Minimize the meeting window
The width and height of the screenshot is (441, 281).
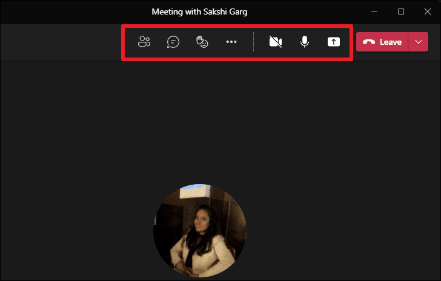(374, 12)
